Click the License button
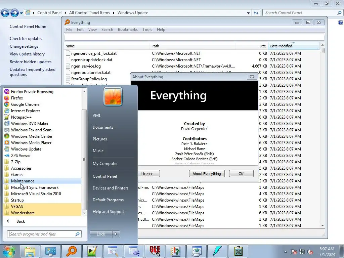The image size is (344, 258). click(x=148, y=174)
